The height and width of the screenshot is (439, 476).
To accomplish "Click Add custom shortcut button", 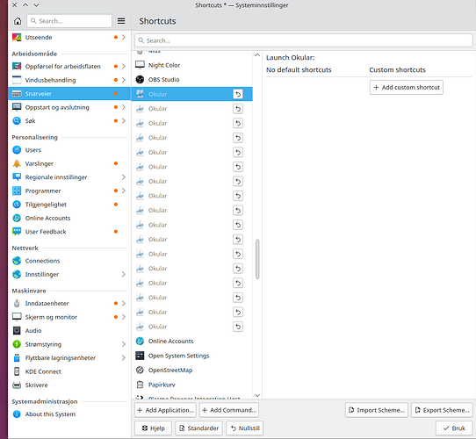I will coord(406,88).
